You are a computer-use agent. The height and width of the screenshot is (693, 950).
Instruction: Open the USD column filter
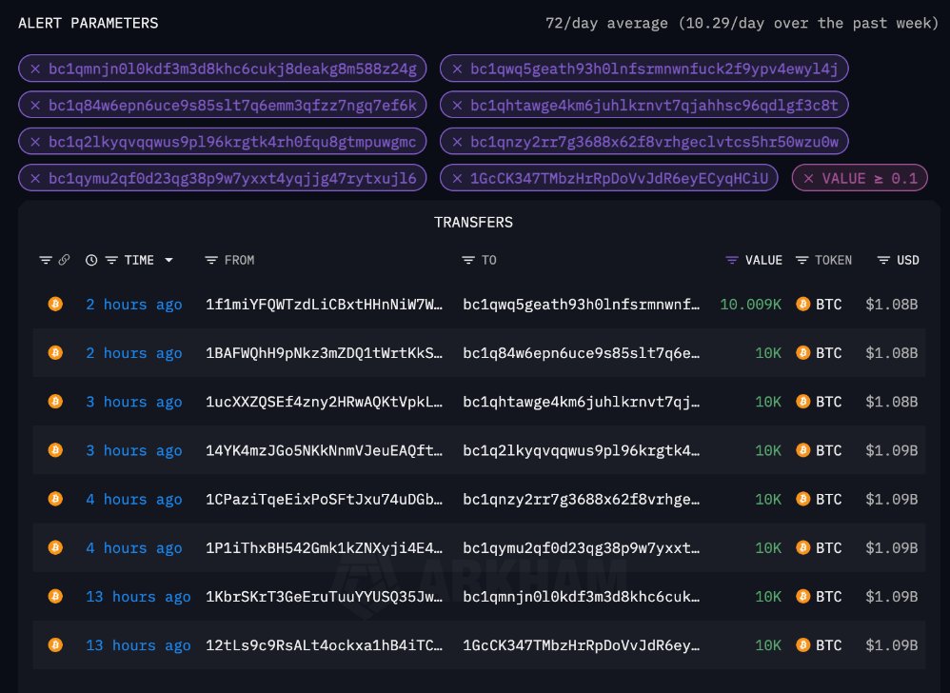click(883, 260)
